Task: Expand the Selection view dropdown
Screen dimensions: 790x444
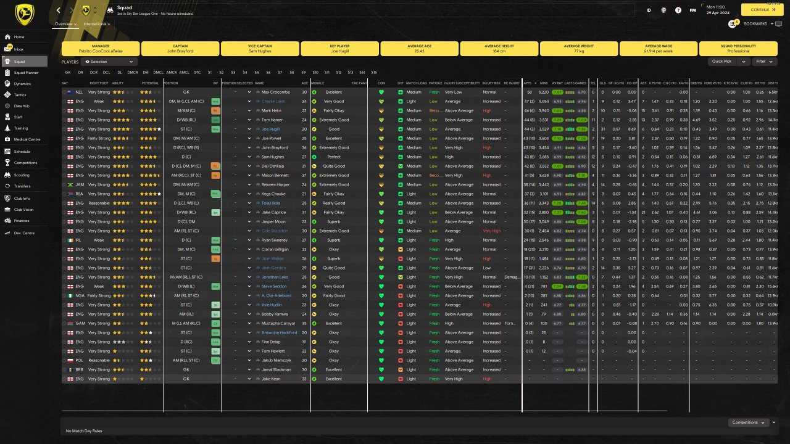Action: (x=109, y=62)
